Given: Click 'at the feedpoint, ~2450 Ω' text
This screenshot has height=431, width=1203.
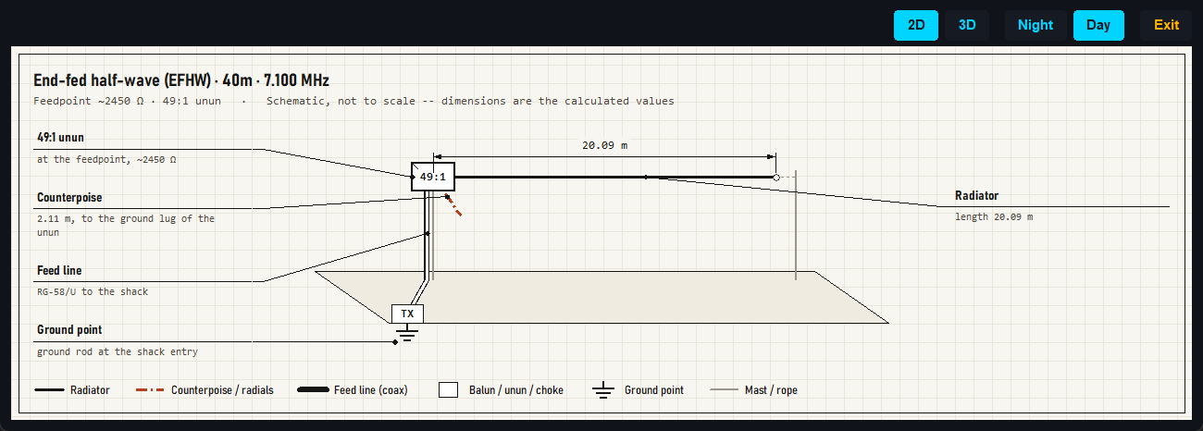Looking at the screenshot, I should (x=106, y=159).
